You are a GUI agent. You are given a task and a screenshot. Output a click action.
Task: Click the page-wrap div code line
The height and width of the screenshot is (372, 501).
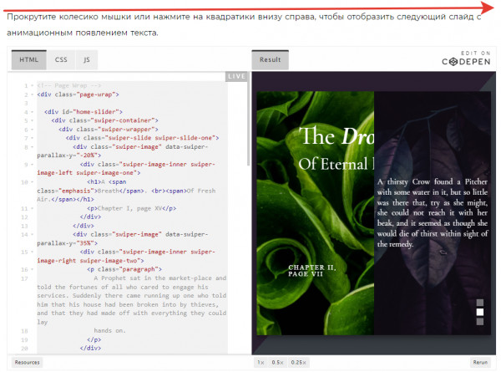(x=78, y=94)
